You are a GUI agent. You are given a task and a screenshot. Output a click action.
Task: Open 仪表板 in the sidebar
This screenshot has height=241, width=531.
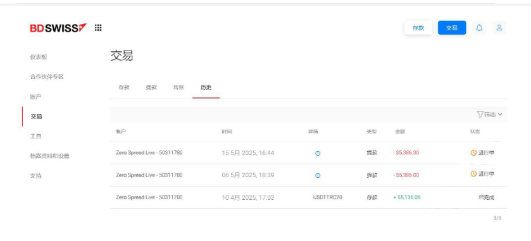coord(39,57)
